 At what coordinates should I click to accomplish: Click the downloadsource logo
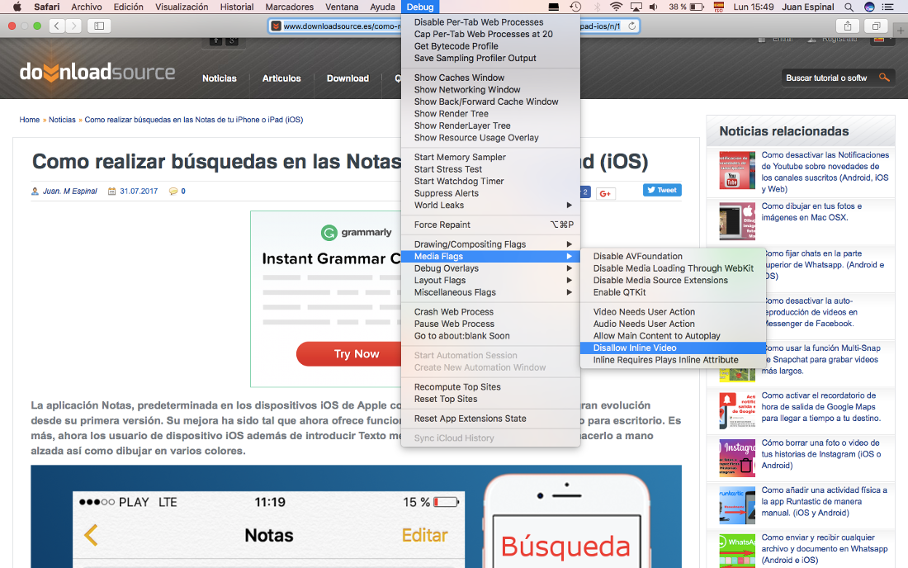[97, 72]
